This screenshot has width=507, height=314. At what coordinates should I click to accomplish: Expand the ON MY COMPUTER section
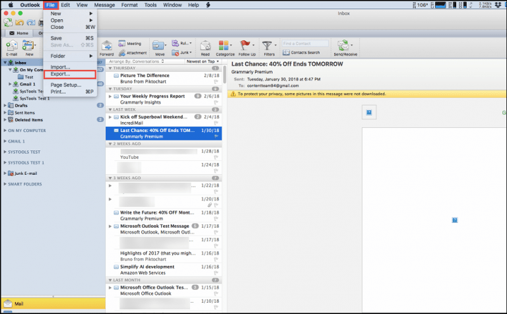coord(5,131)
